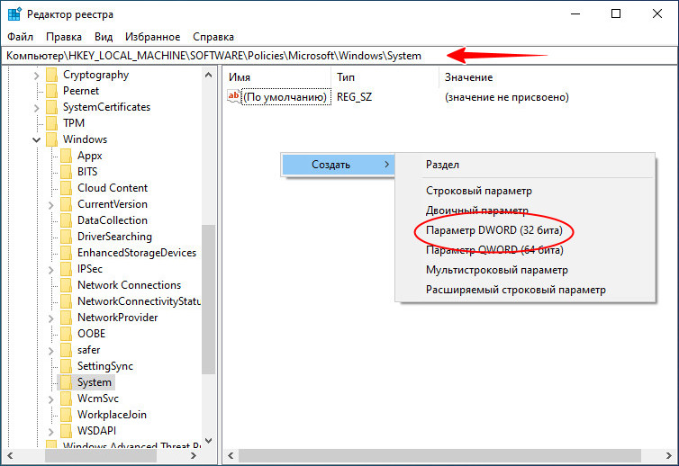
Task: Click the Тип column header
Action: click(x=385, y=77)
